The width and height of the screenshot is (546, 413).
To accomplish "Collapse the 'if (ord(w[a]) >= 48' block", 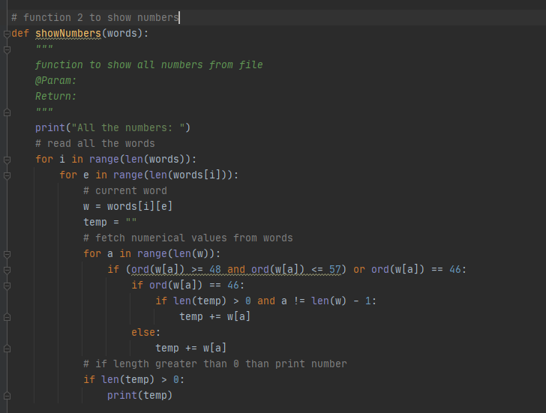I will point(7,270).
